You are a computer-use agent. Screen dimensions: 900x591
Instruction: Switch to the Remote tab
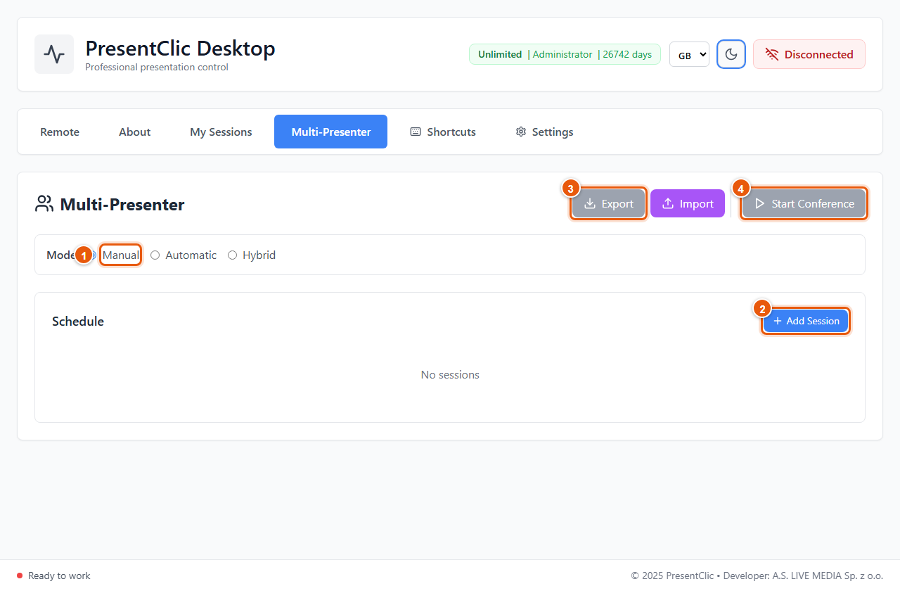[x=60, y=132]
